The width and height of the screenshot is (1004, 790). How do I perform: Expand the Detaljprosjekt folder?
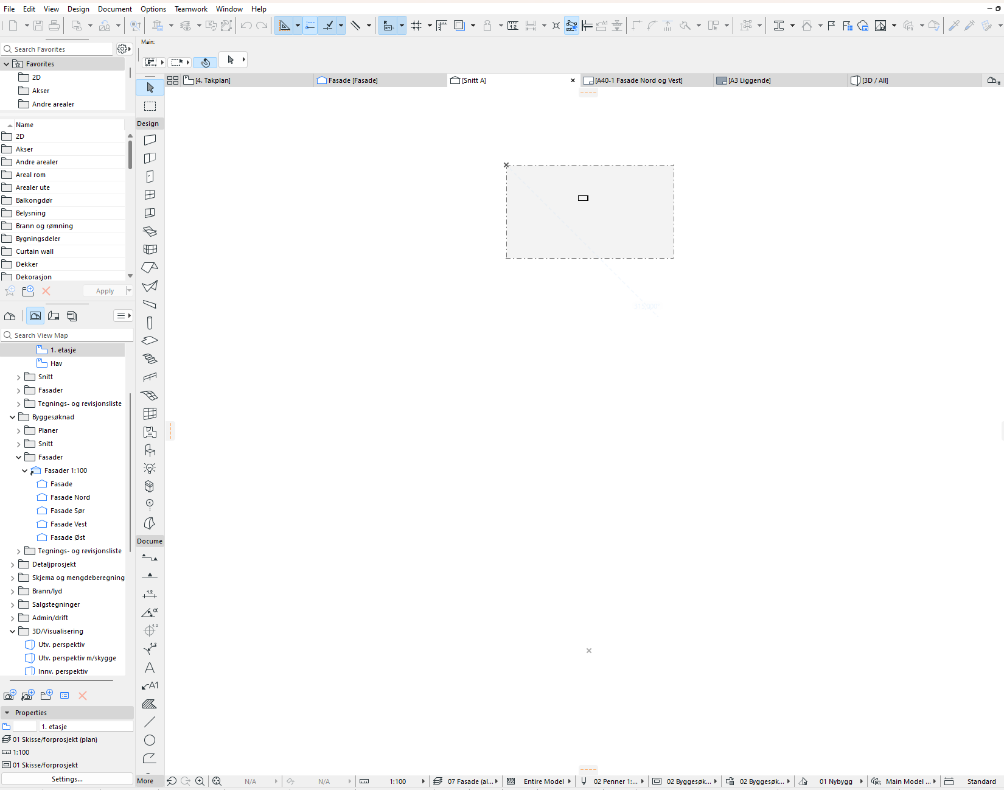coord(13,565)
